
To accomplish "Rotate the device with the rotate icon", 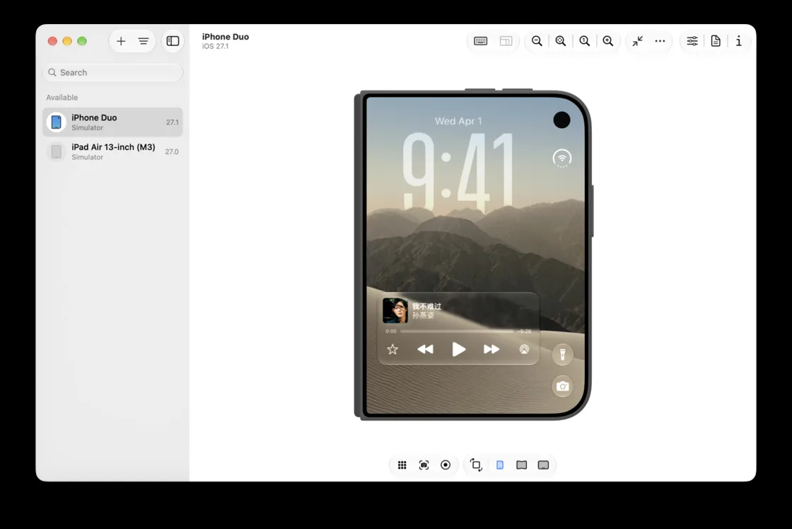I will pyautogui.click(x=476, y=465).
